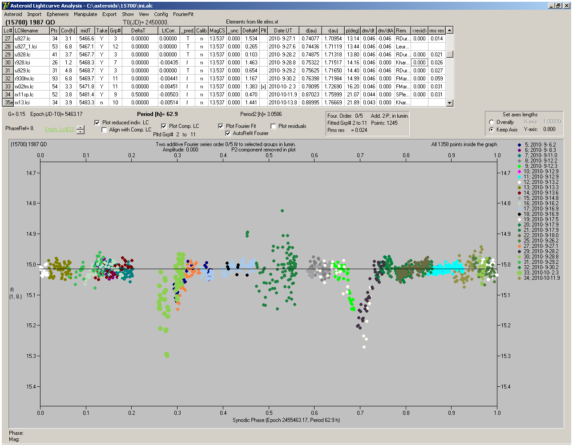
Task: Click the table scrollbar down arrow
Action: (450, 103)
